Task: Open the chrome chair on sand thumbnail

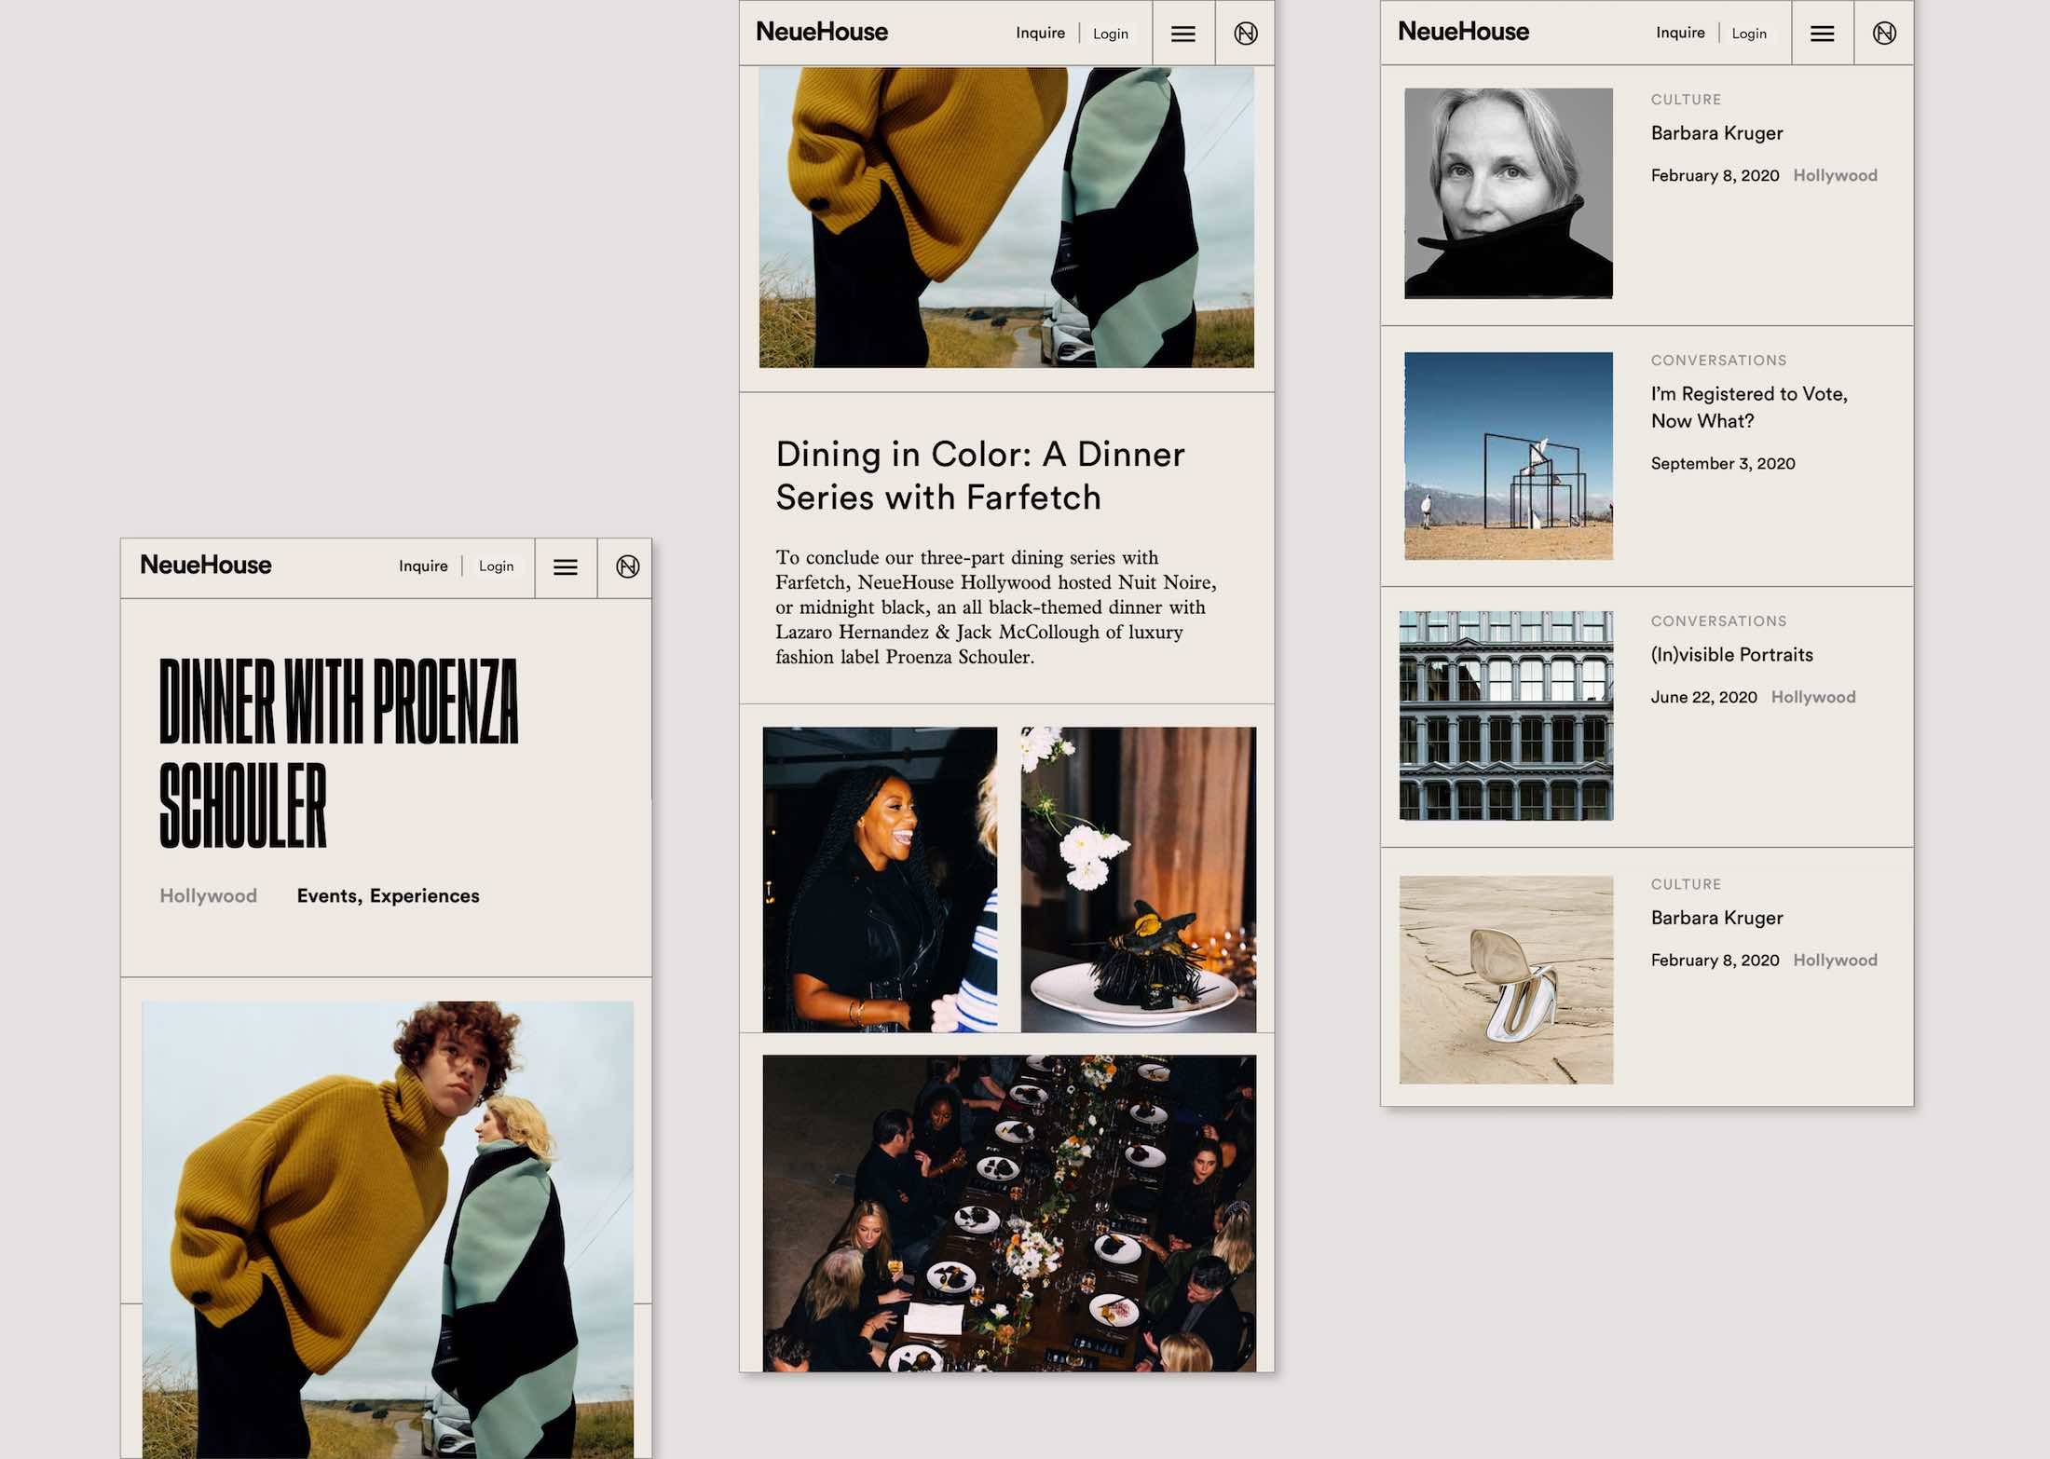Action: (1506, 979)
